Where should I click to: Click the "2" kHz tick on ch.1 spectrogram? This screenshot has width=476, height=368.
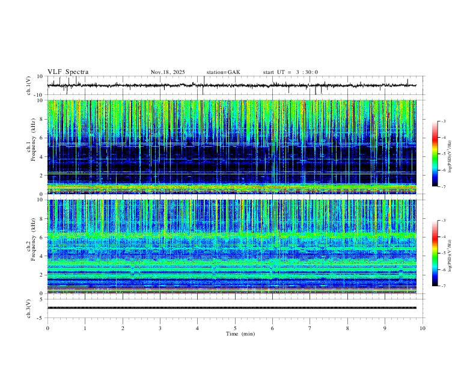coord(41,175)
